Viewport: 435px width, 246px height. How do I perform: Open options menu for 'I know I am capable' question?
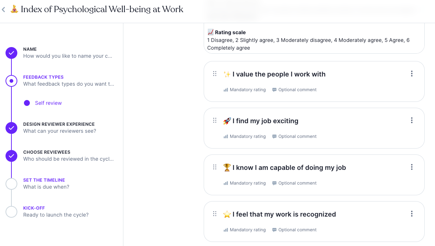click(411, 167)
